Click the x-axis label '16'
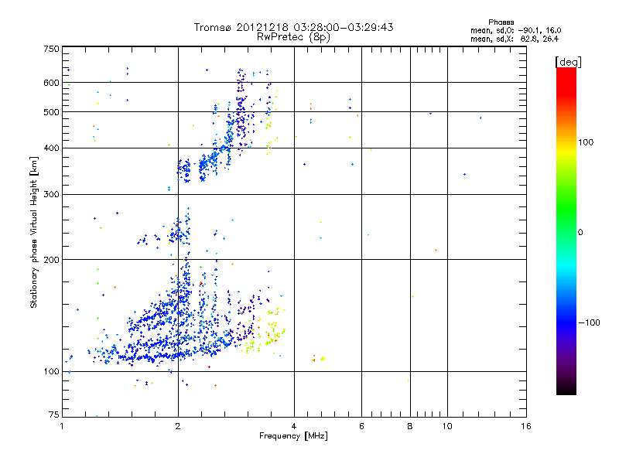 pos(526,426)
